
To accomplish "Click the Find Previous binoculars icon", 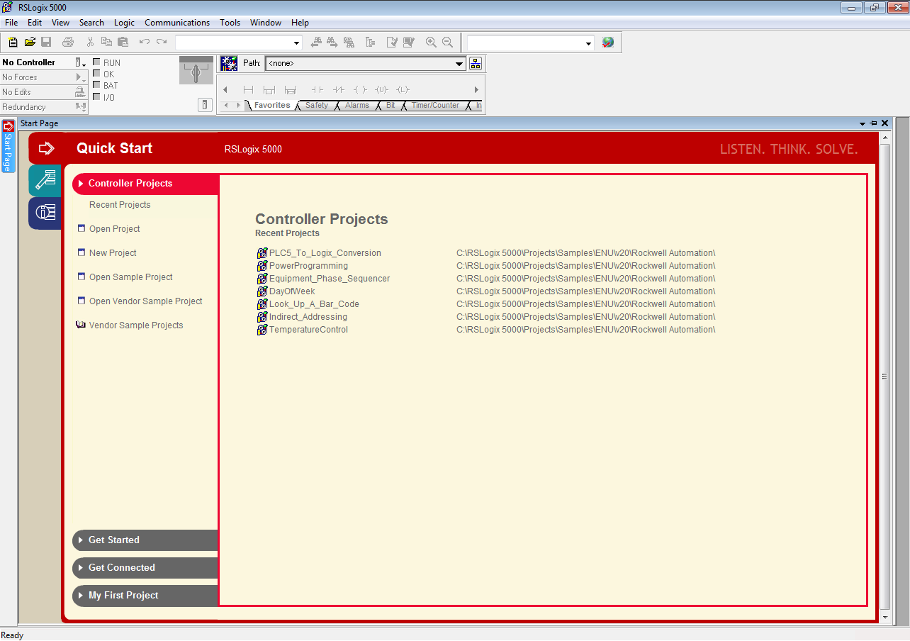I will [x=316, y=43].
